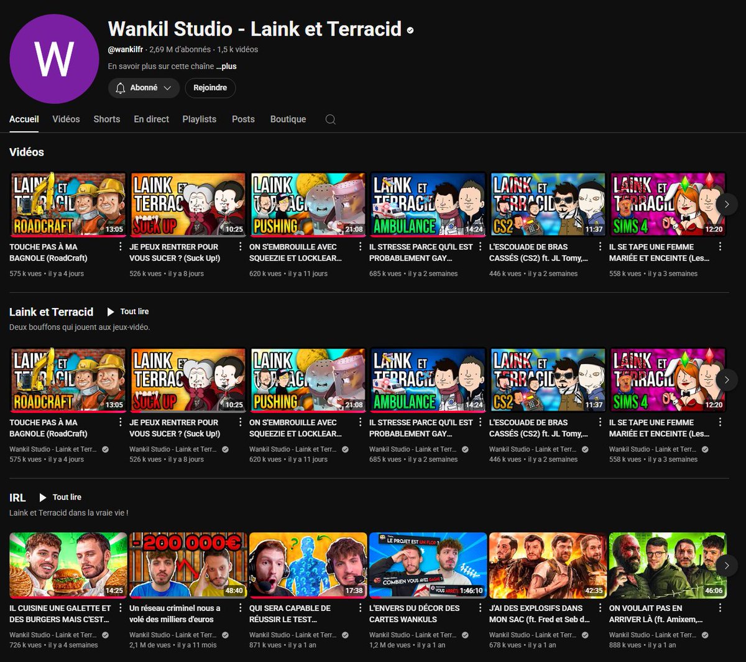Open the Laink et Terracid playlist heading

52,312
